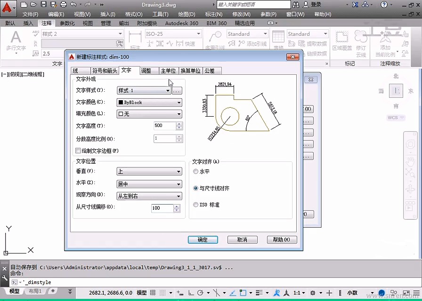Viewport: 422px width, 301px height.
Task: Click the command line wrench customize icon
Action: tap(5, 278)
